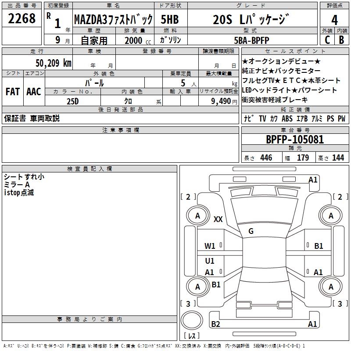
Task: Select inspector note シートすれ小
Action: [24, 177]
